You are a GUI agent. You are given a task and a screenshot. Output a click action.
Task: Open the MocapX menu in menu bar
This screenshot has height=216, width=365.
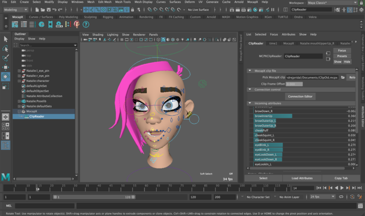click(x=252, y=2)
